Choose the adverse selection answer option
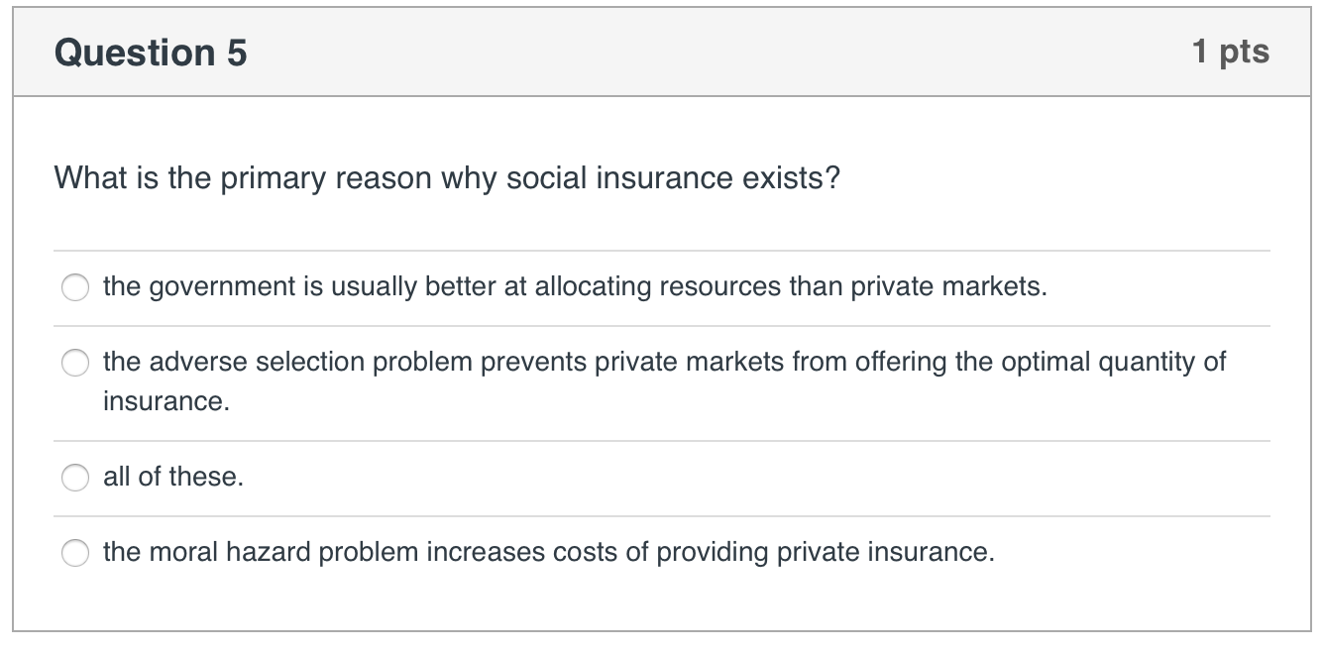Screen dimensions: 1324x652 point(75,363)
